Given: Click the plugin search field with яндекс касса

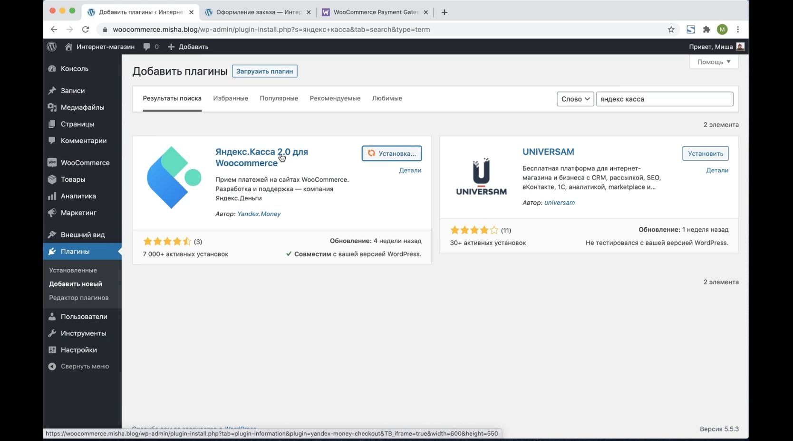Looking at the screenshot, I should click(x=665, y=99).
